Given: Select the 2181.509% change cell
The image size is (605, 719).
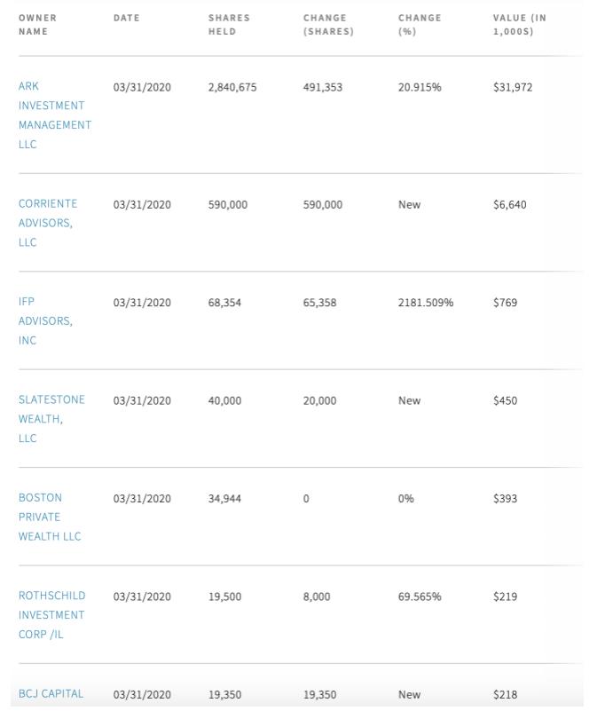Looking at the screenshot, I should [x=425, y=303].
